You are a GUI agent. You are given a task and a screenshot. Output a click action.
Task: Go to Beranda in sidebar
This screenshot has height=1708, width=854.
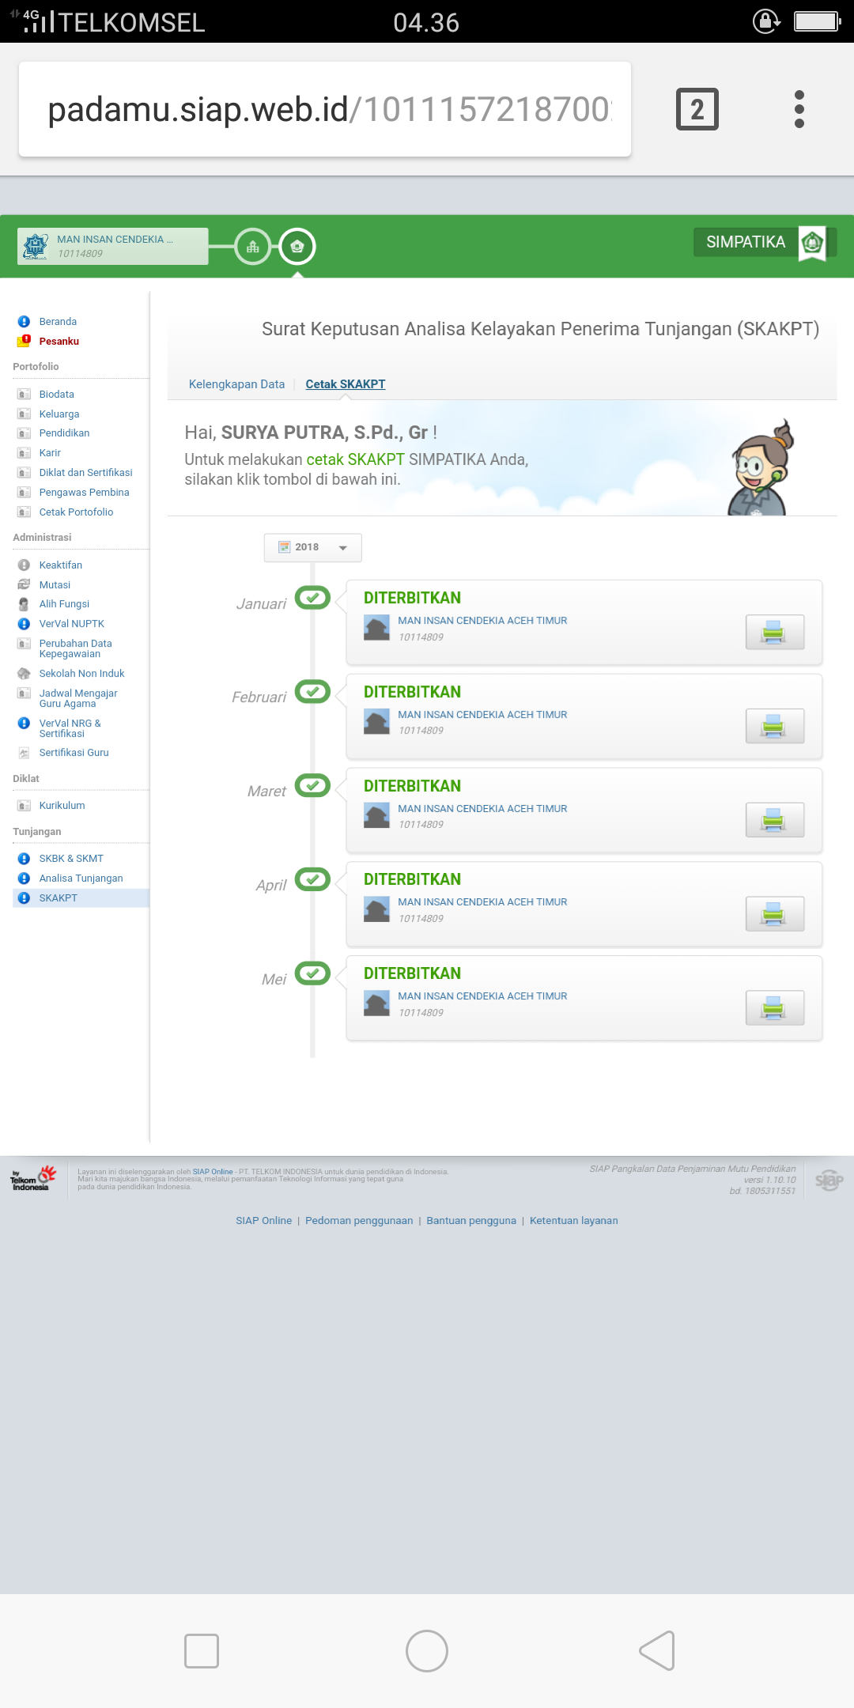58,322
